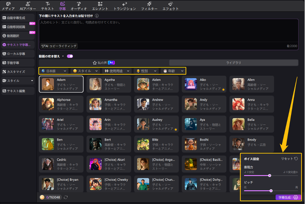Click the info icon beside the text prompt

97,16
